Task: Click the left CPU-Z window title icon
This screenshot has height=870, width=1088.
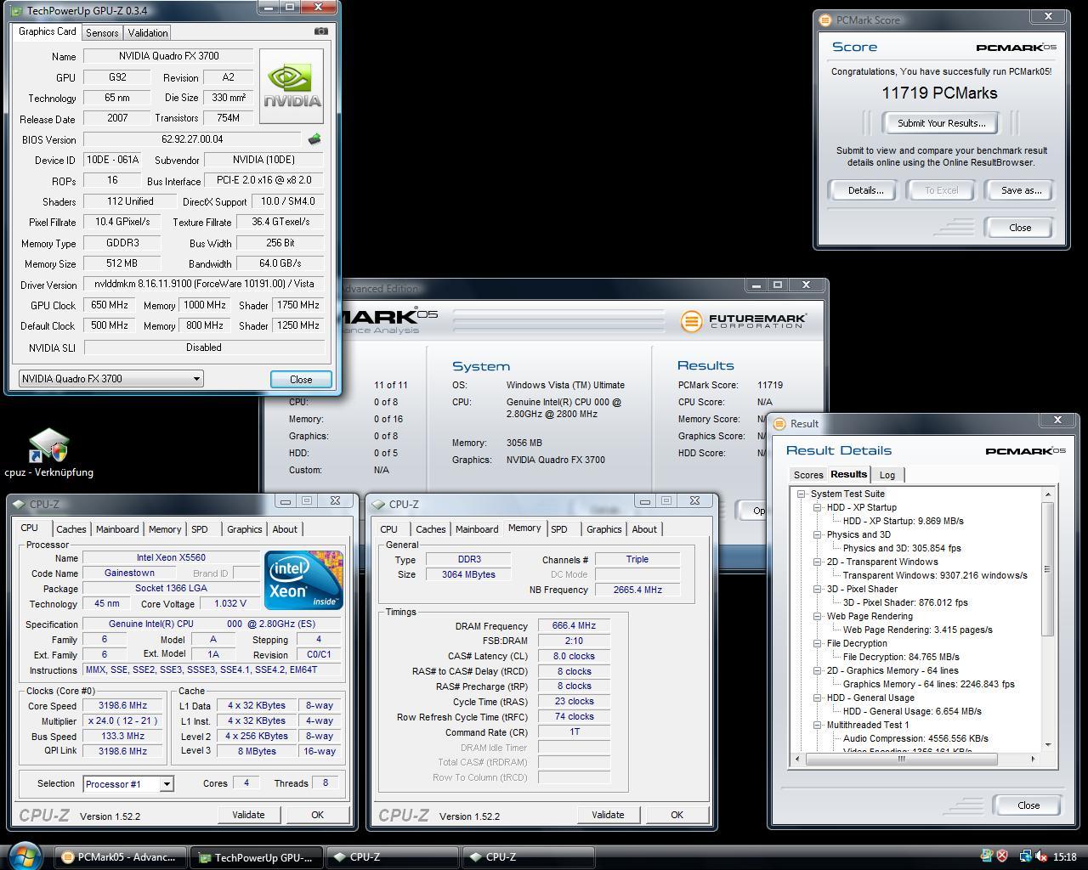Action: (x=20, y=504)
